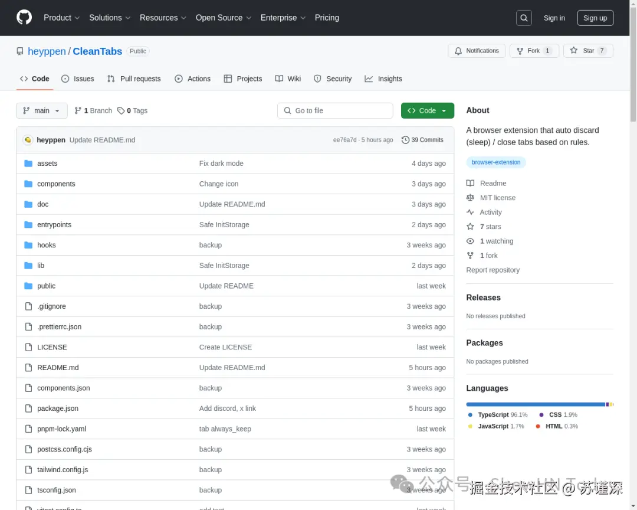Click Report repository link
The height and width of the screenshot is (510, 637).
pyautogui.click(x=492, y=270)
